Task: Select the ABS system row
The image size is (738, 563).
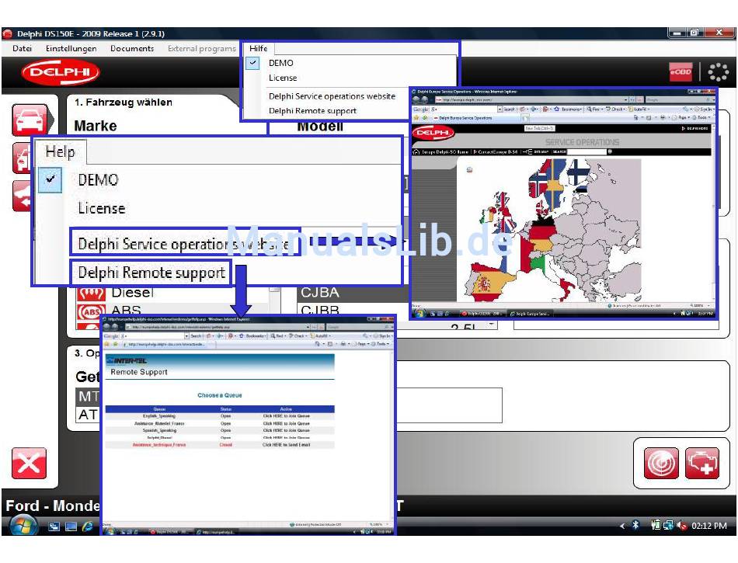Action: 126,311
